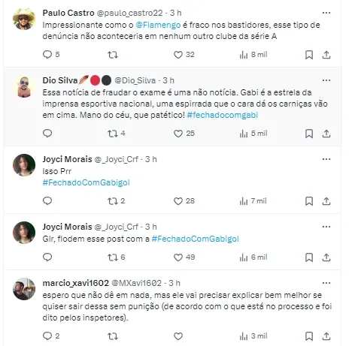
Task: Open #FechadoComGabigol hashtag under 'Isso Prr'
Action: 86,182
